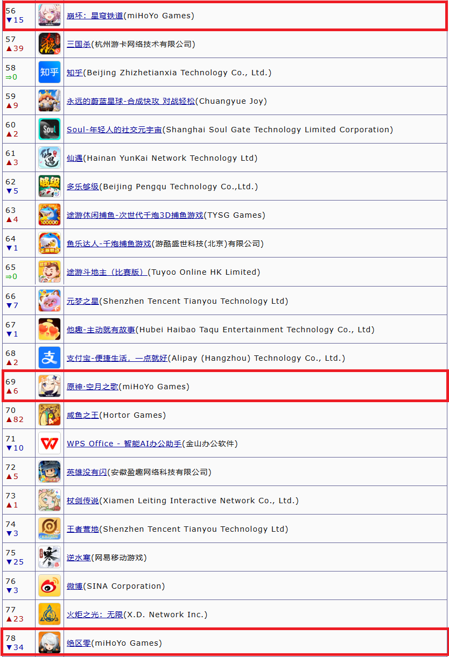This screenshot has width=449, height=657.
Task: Click publisher text TYSG Games
Action: tap(235, 215)
